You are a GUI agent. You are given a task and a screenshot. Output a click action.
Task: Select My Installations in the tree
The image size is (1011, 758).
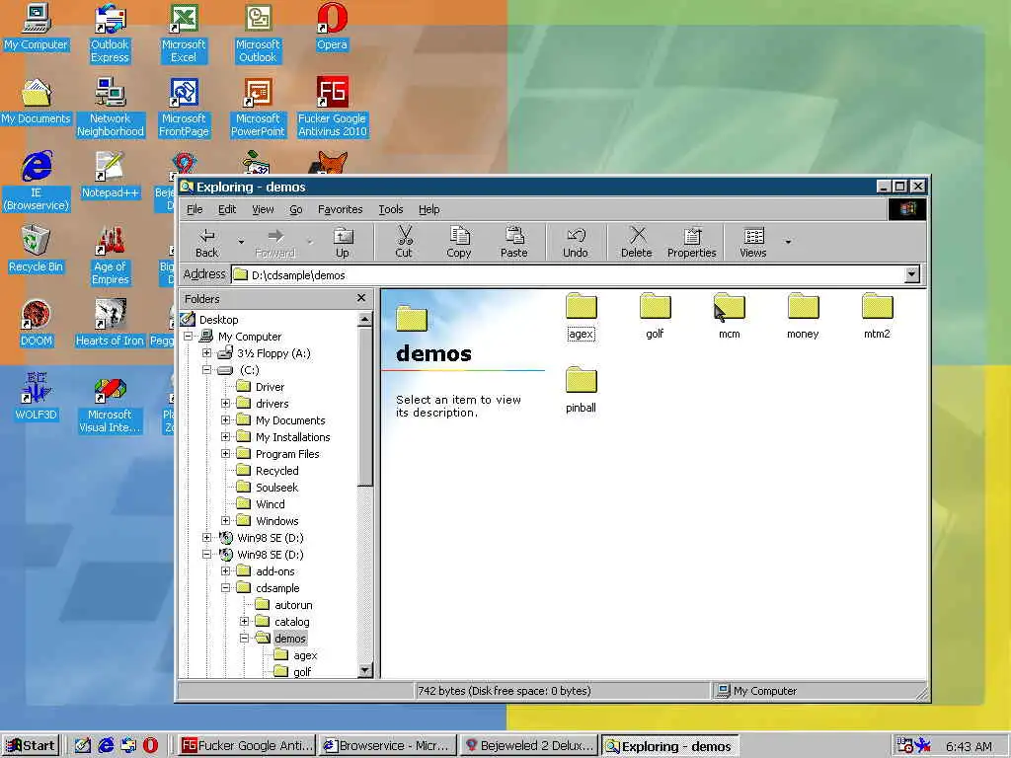(x=292, y=437)
